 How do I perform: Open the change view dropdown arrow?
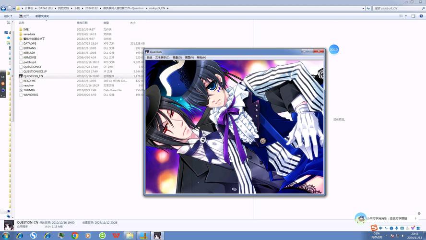406,16
